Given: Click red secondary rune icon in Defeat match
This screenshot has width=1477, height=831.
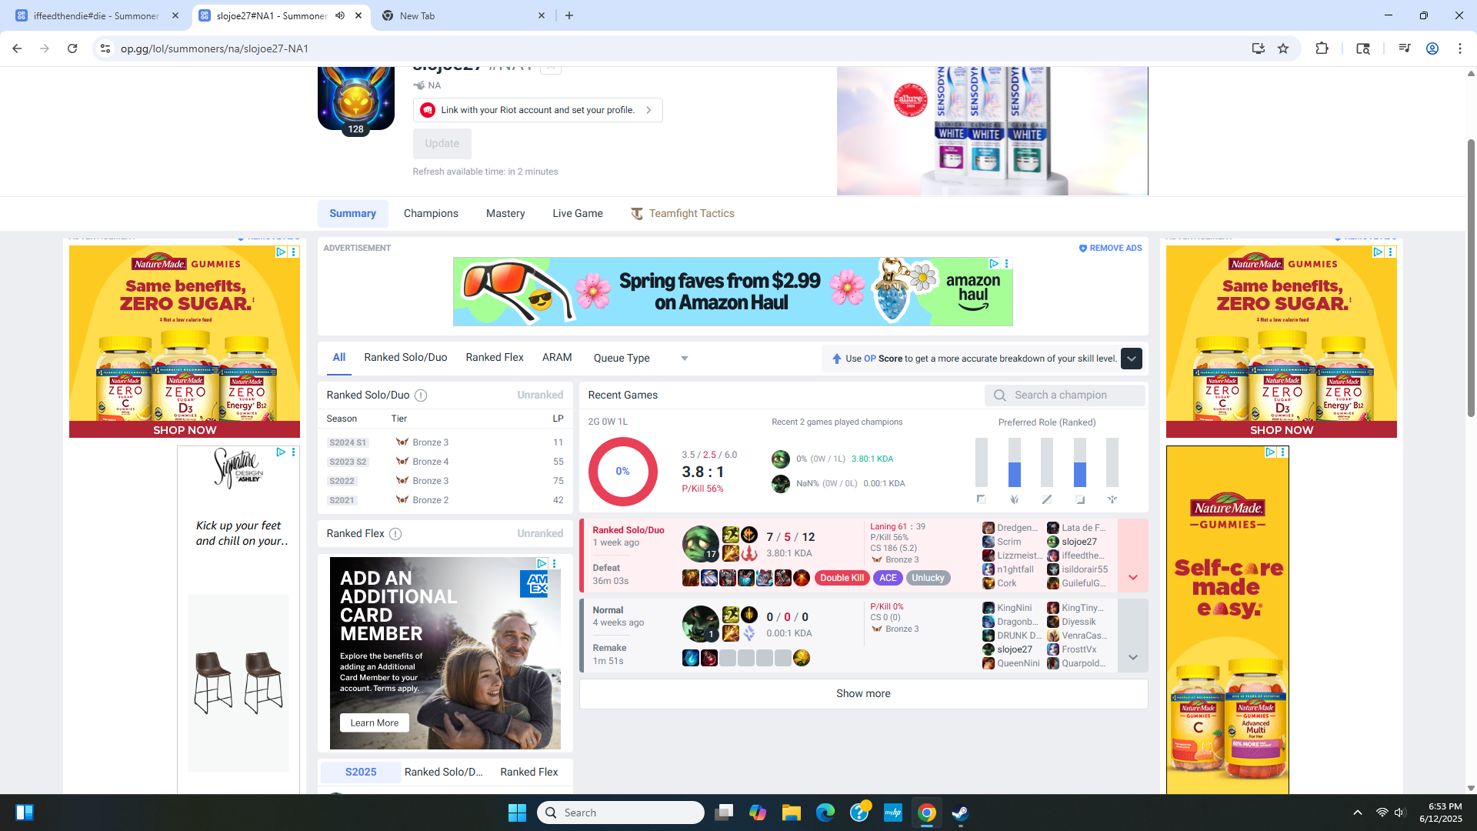Looking at the screenshot, I should [749, 553].
